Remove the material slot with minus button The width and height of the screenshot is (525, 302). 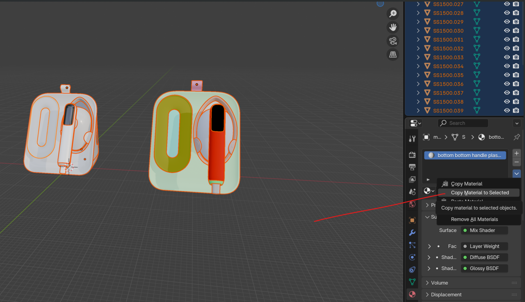point(516,162)
